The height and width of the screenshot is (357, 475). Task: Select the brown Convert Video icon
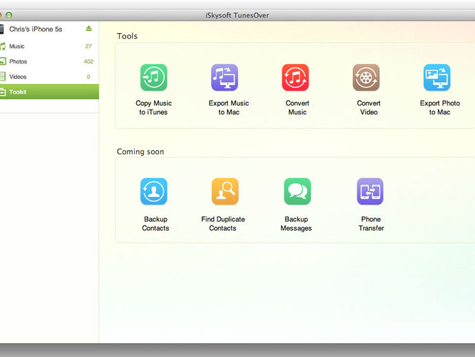tap(366, 77)
